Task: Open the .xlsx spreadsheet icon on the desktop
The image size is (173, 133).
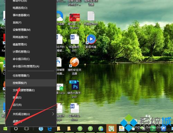Action: pos(60,87)
